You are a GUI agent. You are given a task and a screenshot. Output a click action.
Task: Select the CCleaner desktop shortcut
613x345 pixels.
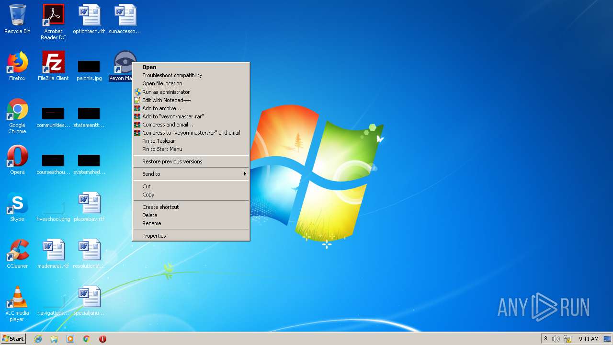pyautogui.click(x=17, y=254)
